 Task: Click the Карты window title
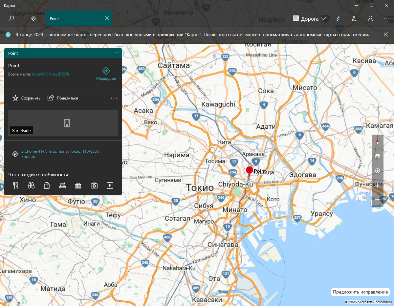[x=9, y=5]
